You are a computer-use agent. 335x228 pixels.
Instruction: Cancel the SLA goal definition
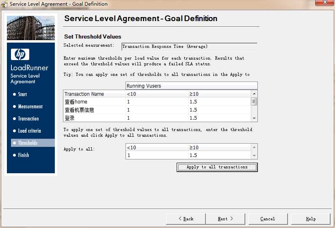pyautogui.click(x=268, y=219)
